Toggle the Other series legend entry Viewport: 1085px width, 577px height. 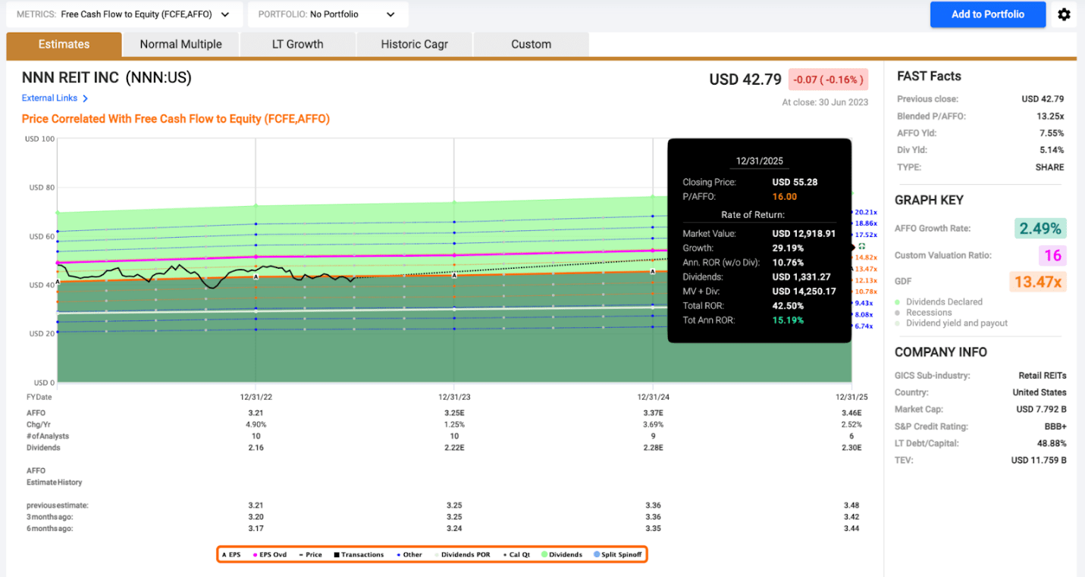click(x=409, y=555)
